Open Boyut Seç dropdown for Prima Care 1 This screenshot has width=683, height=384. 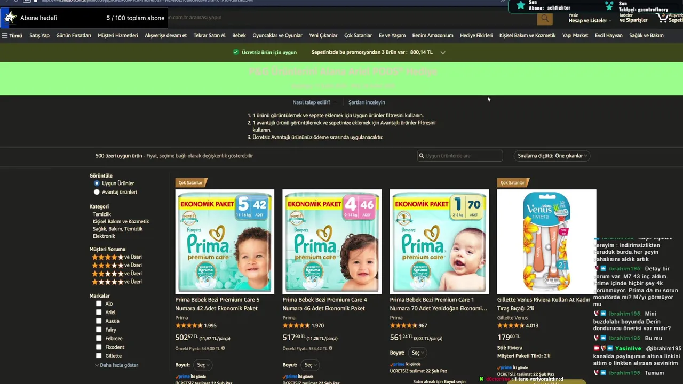(x=417, y=353)
